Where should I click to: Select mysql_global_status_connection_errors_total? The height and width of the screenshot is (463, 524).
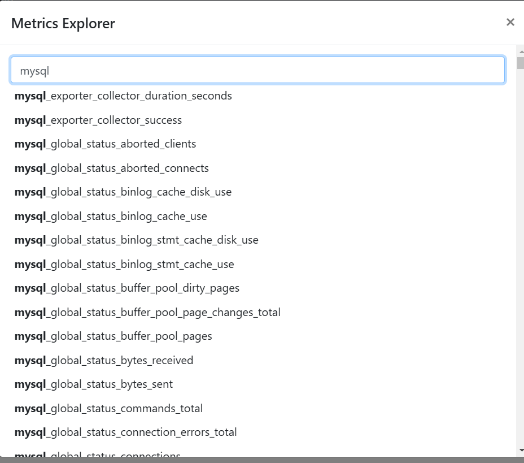click(x=126, y=432)
